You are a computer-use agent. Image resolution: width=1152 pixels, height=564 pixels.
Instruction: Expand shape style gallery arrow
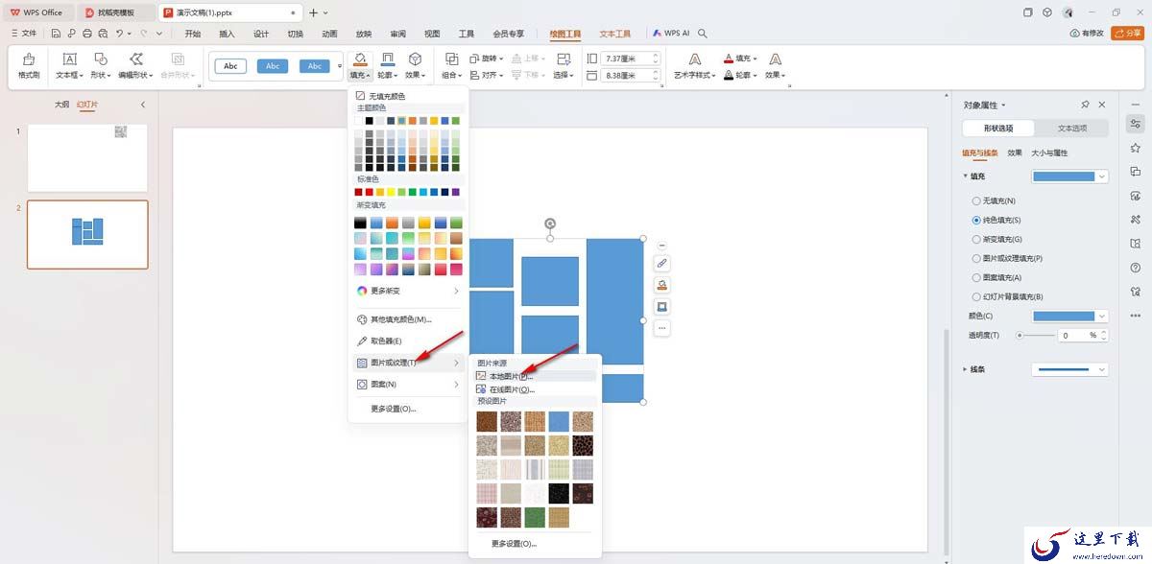(x=339, y=66)
